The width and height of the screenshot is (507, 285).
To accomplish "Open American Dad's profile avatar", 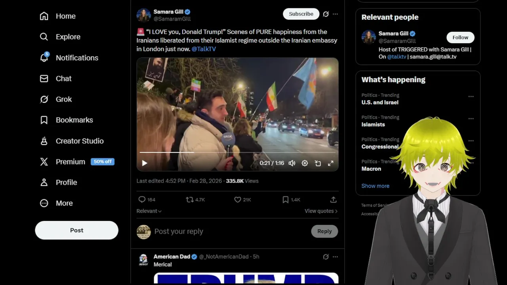I will click(143, 260).
